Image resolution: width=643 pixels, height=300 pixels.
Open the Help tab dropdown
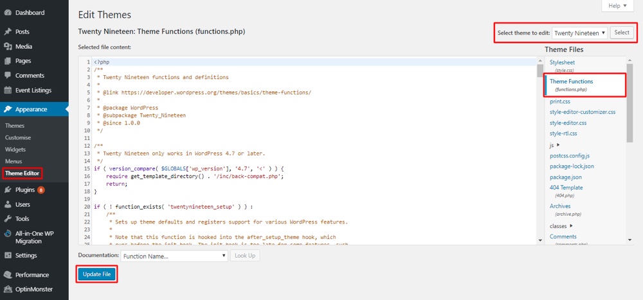click(x=618, y=6)
